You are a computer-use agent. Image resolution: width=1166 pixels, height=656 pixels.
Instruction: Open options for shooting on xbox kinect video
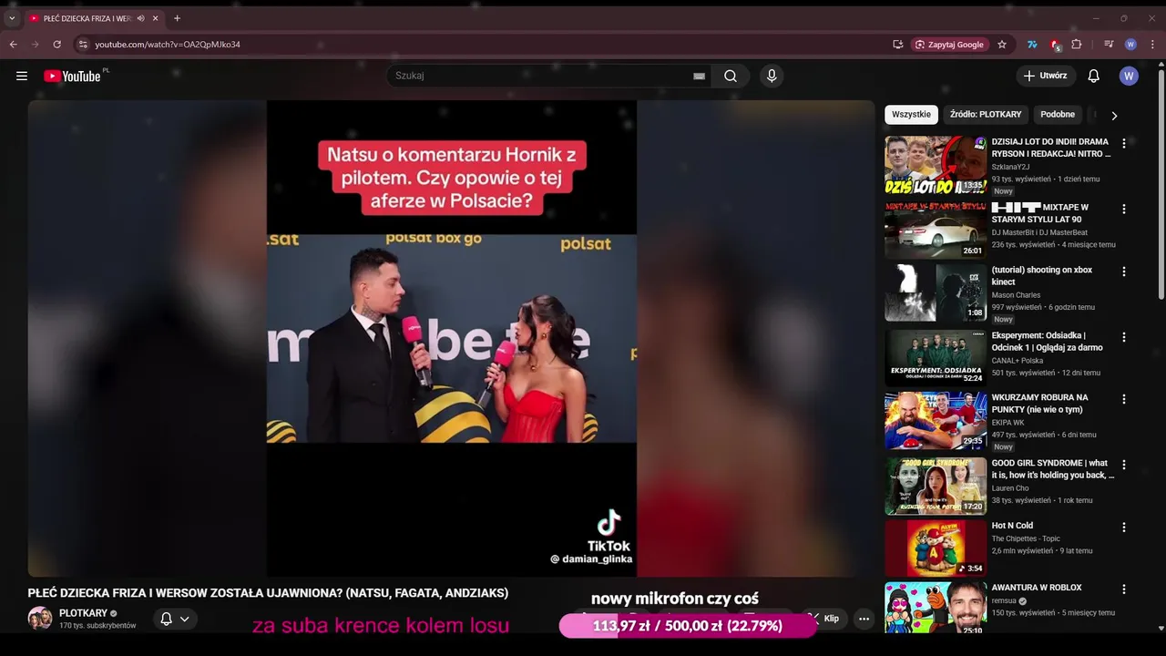(x=1123, y=272)
